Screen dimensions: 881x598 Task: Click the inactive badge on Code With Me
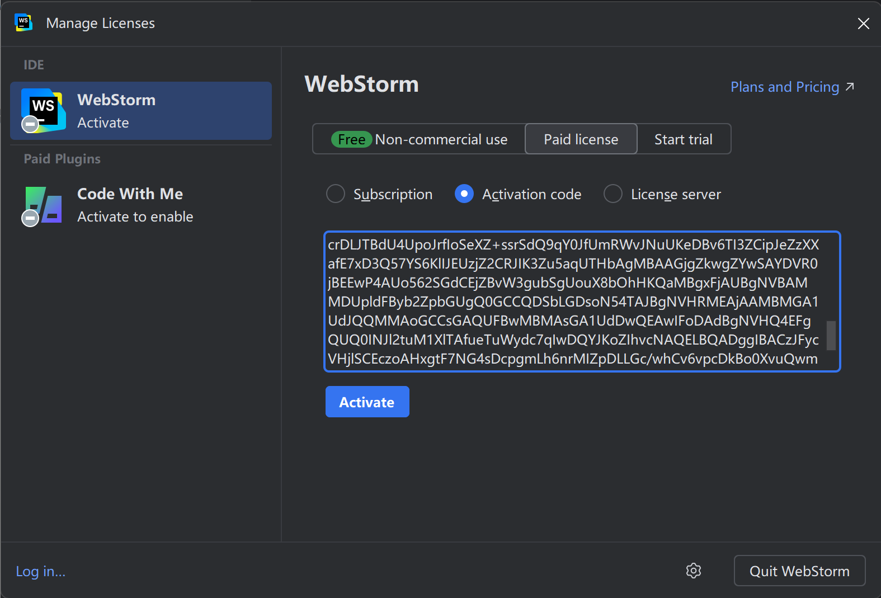tap(30, 218)
